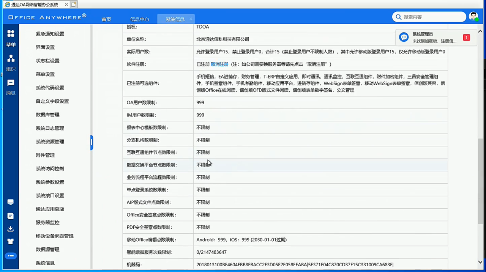Click the 北京通达信科科技有限公司 value
This screenshot has width=486, height=272.
pos(222,39)
